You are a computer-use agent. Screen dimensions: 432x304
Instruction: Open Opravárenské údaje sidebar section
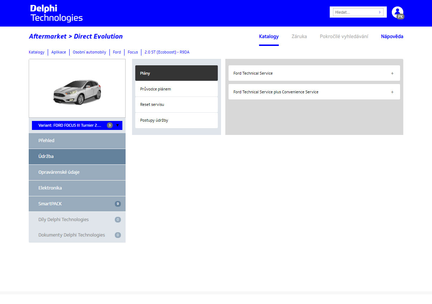77,172
